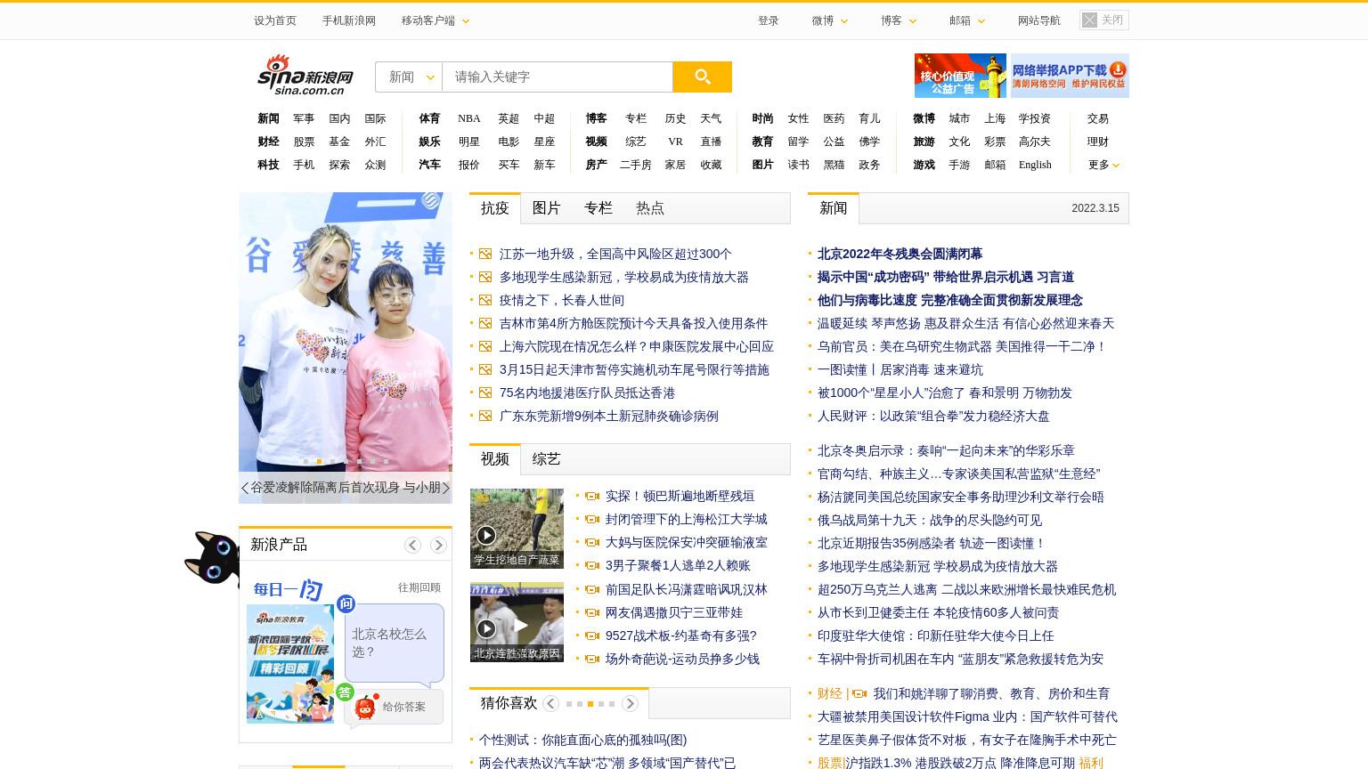Expand the 博客 dropdown in top bar
This screenshot has width=1368, height=769.
click(899, 20)
